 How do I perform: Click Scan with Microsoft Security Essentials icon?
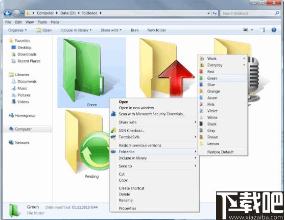point(113,114)
